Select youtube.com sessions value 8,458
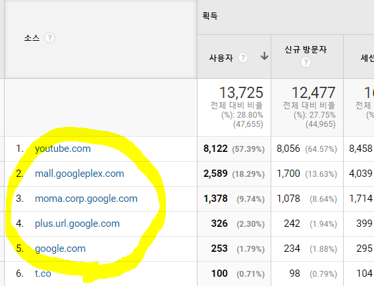Screen dimensions: 374x286 coord(361,149)
